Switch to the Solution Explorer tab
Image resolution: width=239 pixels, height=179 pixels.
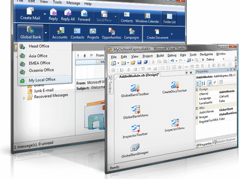tap(224, 141)
